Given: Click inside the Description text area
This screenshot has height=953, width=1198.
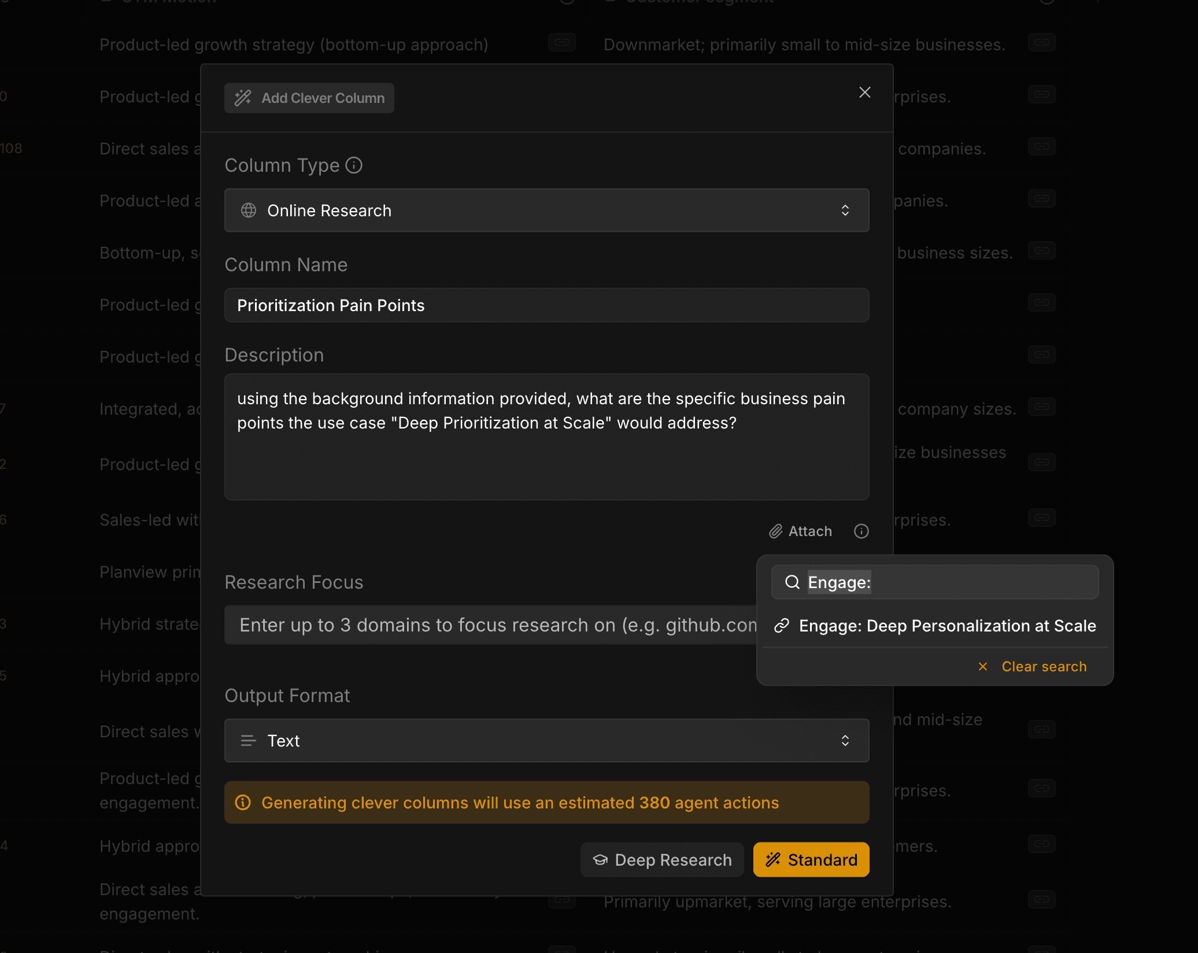Looking at the screenshot, I should (546, 457).
